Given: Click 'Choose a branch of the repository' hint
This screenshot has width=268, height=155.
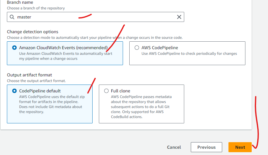Looking at the screenshot, I should tap(36, 8).
